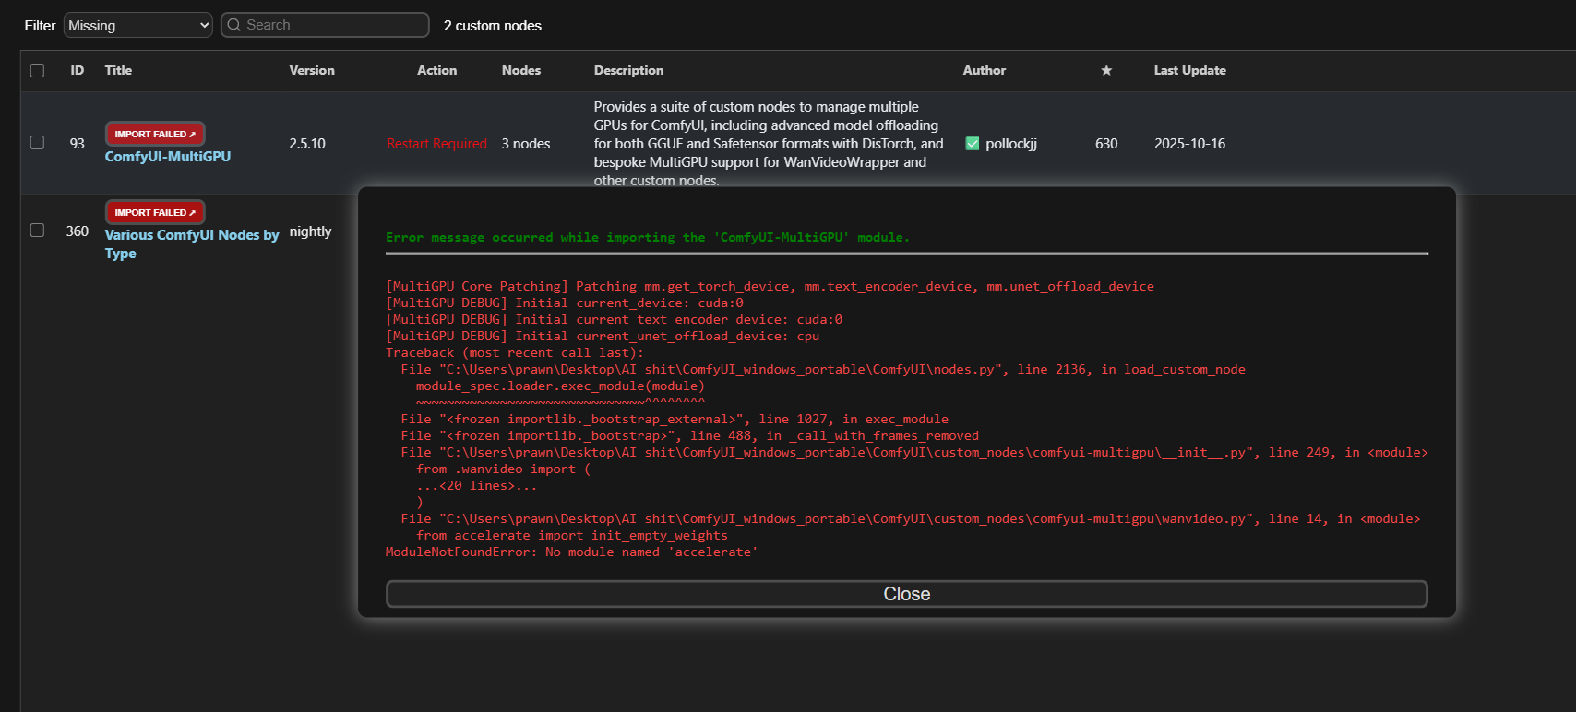This screenshot has height=712, width=1576.
Task: Click the 3 nodes cell
Action: click(x=526, y=144)
